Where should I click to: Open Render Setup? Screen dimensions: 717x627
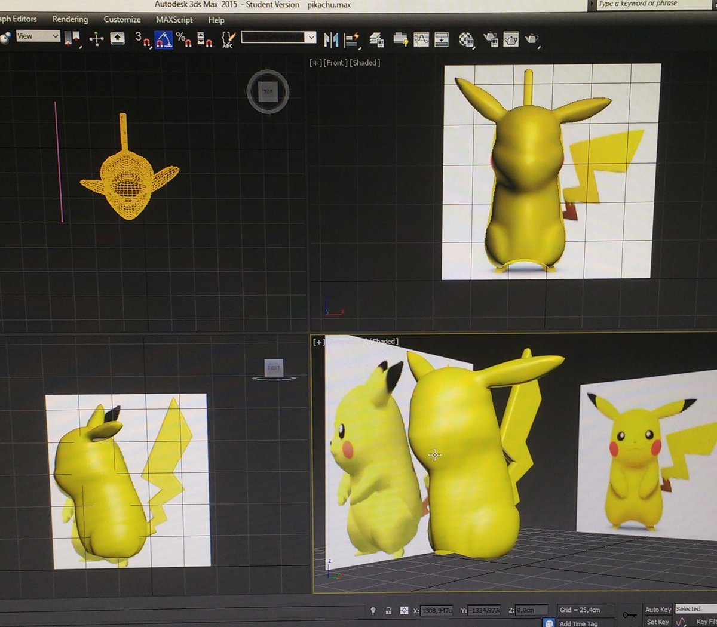491,40
